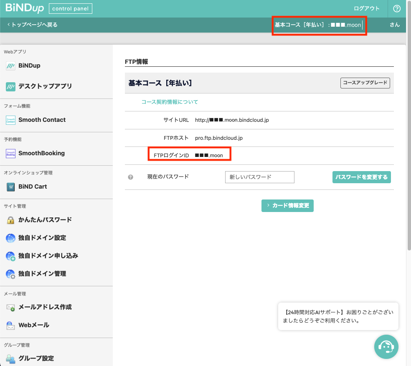Click the 現在のパスワード label
Screen dimensions: 411x366
pos(168,177)
